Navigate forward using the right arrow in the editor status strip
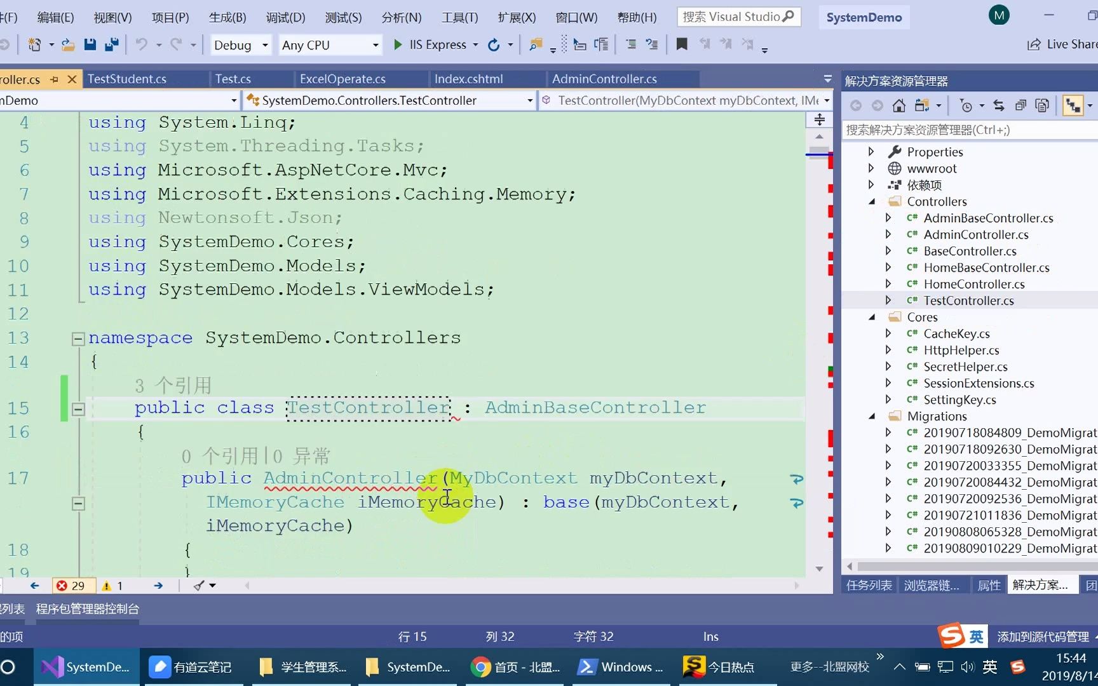This screenshot has width=1098, height=686. (x=158, y=586)
